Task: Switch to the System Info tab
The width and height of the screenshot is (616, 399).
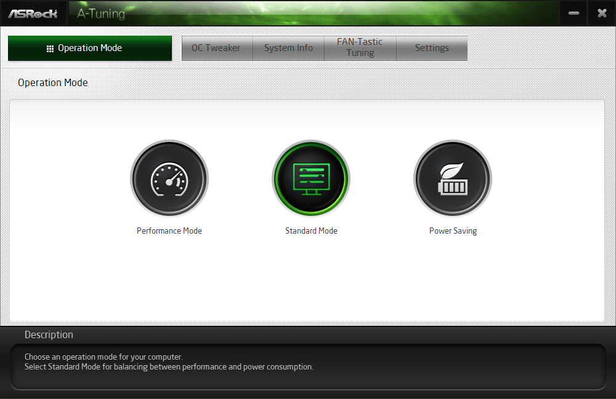Action: (x=288, y=48)
